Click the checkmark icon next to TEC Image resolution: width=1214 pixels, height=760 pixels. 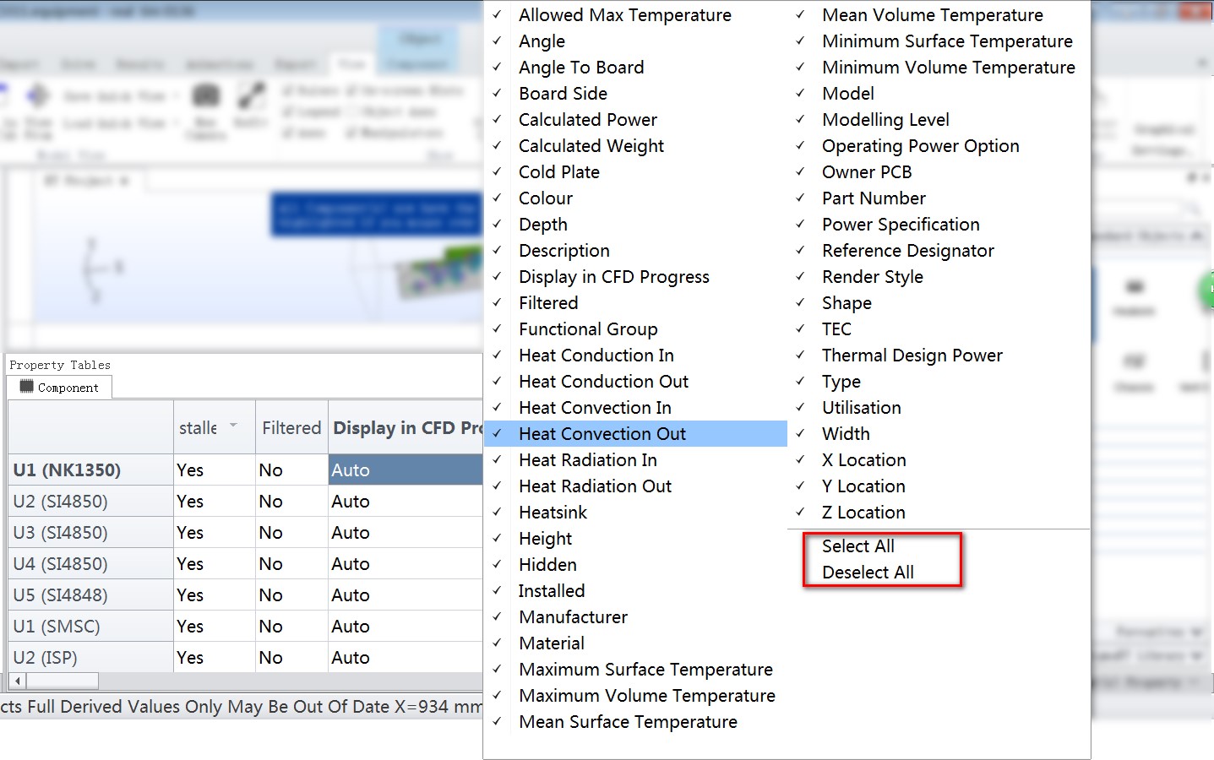(800, 328)
